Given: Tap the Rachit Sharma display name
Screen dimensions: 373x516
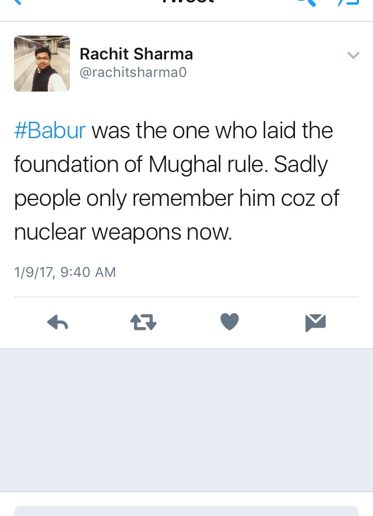Looking at the screenshot, I should 136,54.
